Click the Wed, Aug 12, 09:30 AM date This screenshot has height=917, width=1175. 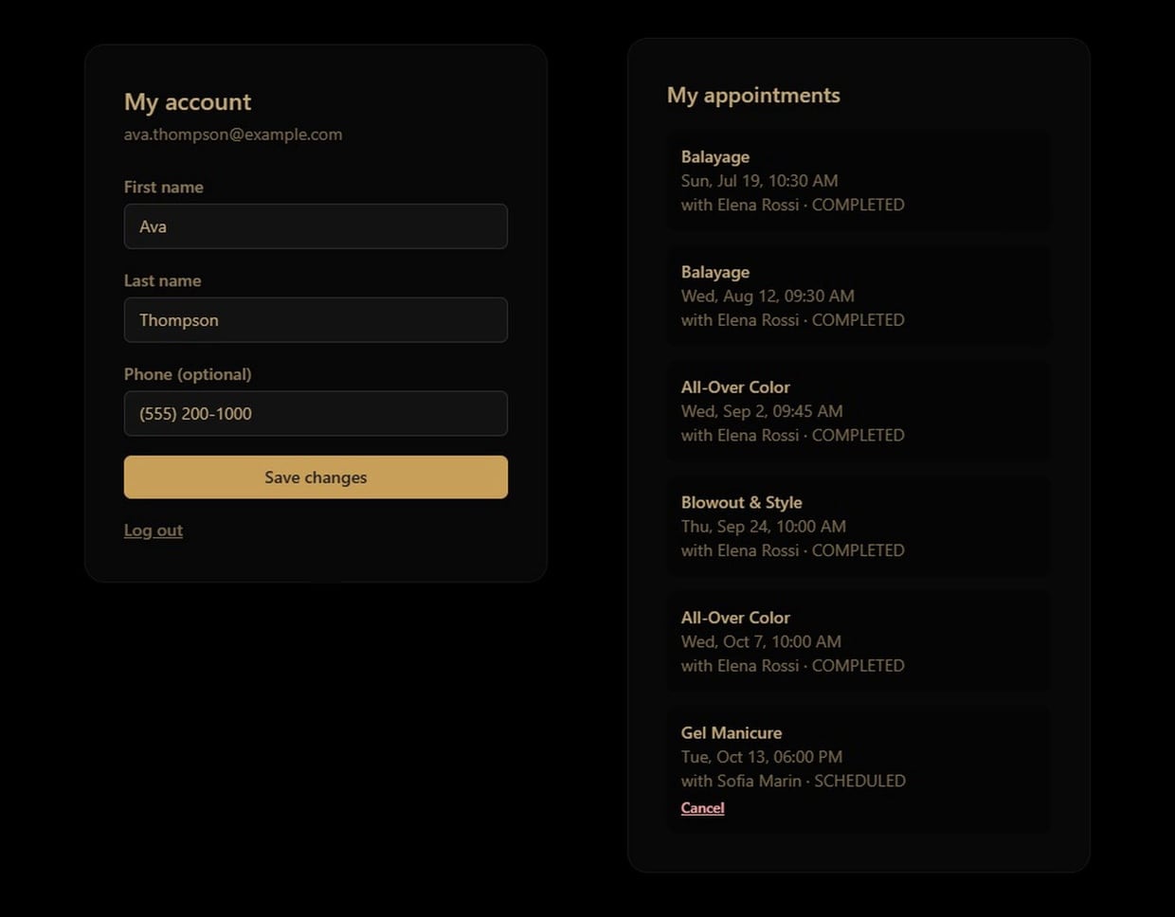768,297
